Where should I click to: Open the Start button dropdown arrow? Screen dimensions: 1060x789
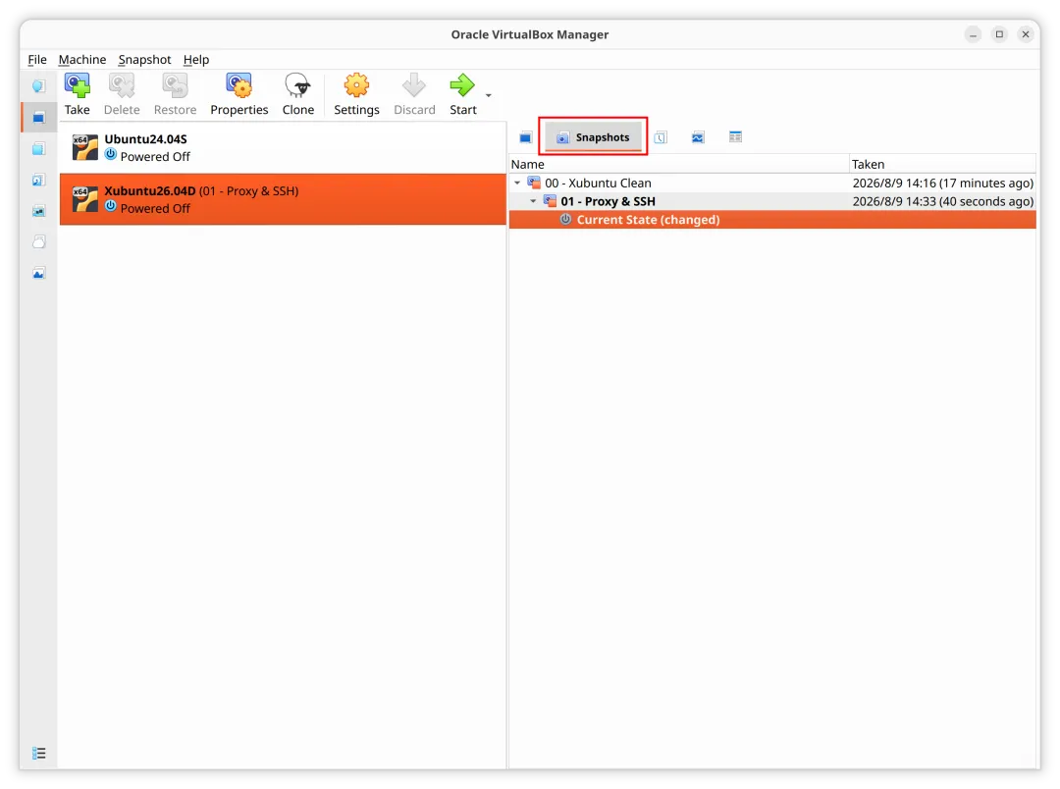488,95
